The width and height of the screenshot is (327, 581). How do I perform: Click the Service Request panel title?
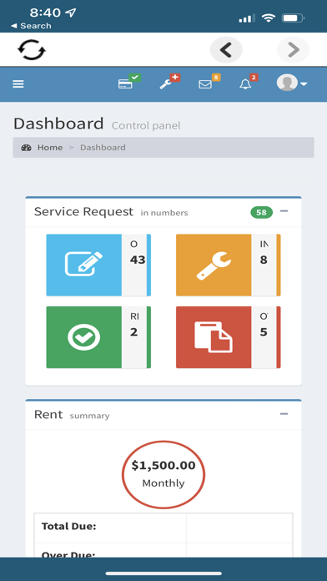click(83, 212)
